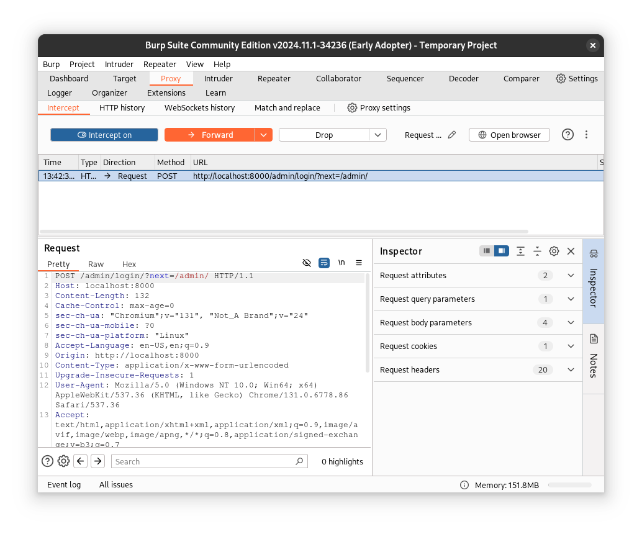
Task: Switch Inspector to vertical layout icon
Action: pyautogui.click(x=501, y=251)
